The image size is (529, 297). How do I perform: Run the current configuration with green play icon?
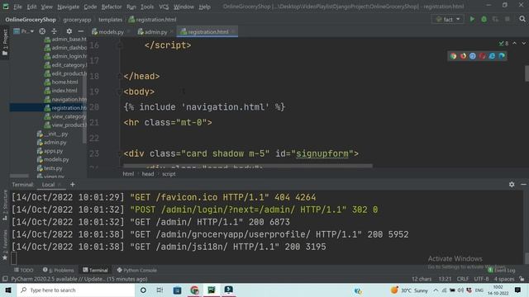coord(472,19)
